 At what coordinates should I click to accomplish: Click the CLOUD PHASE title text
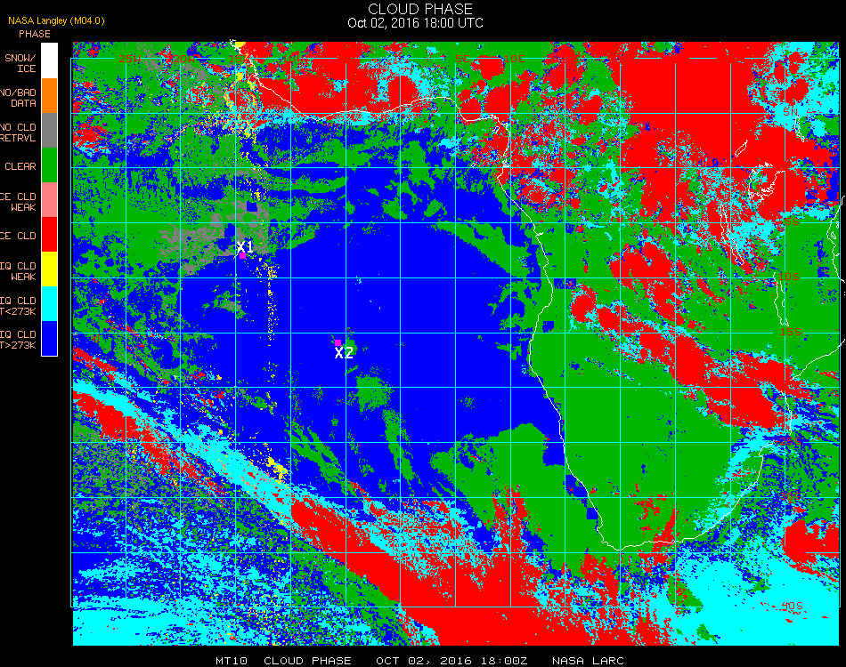(x=420, y=9)
